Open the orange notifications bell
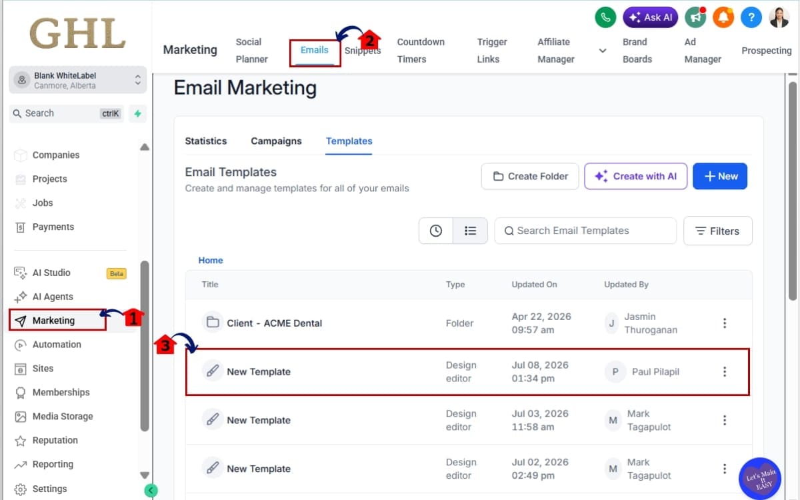The height and width of the screenshot is (500, 800). [x=723, y=17]
